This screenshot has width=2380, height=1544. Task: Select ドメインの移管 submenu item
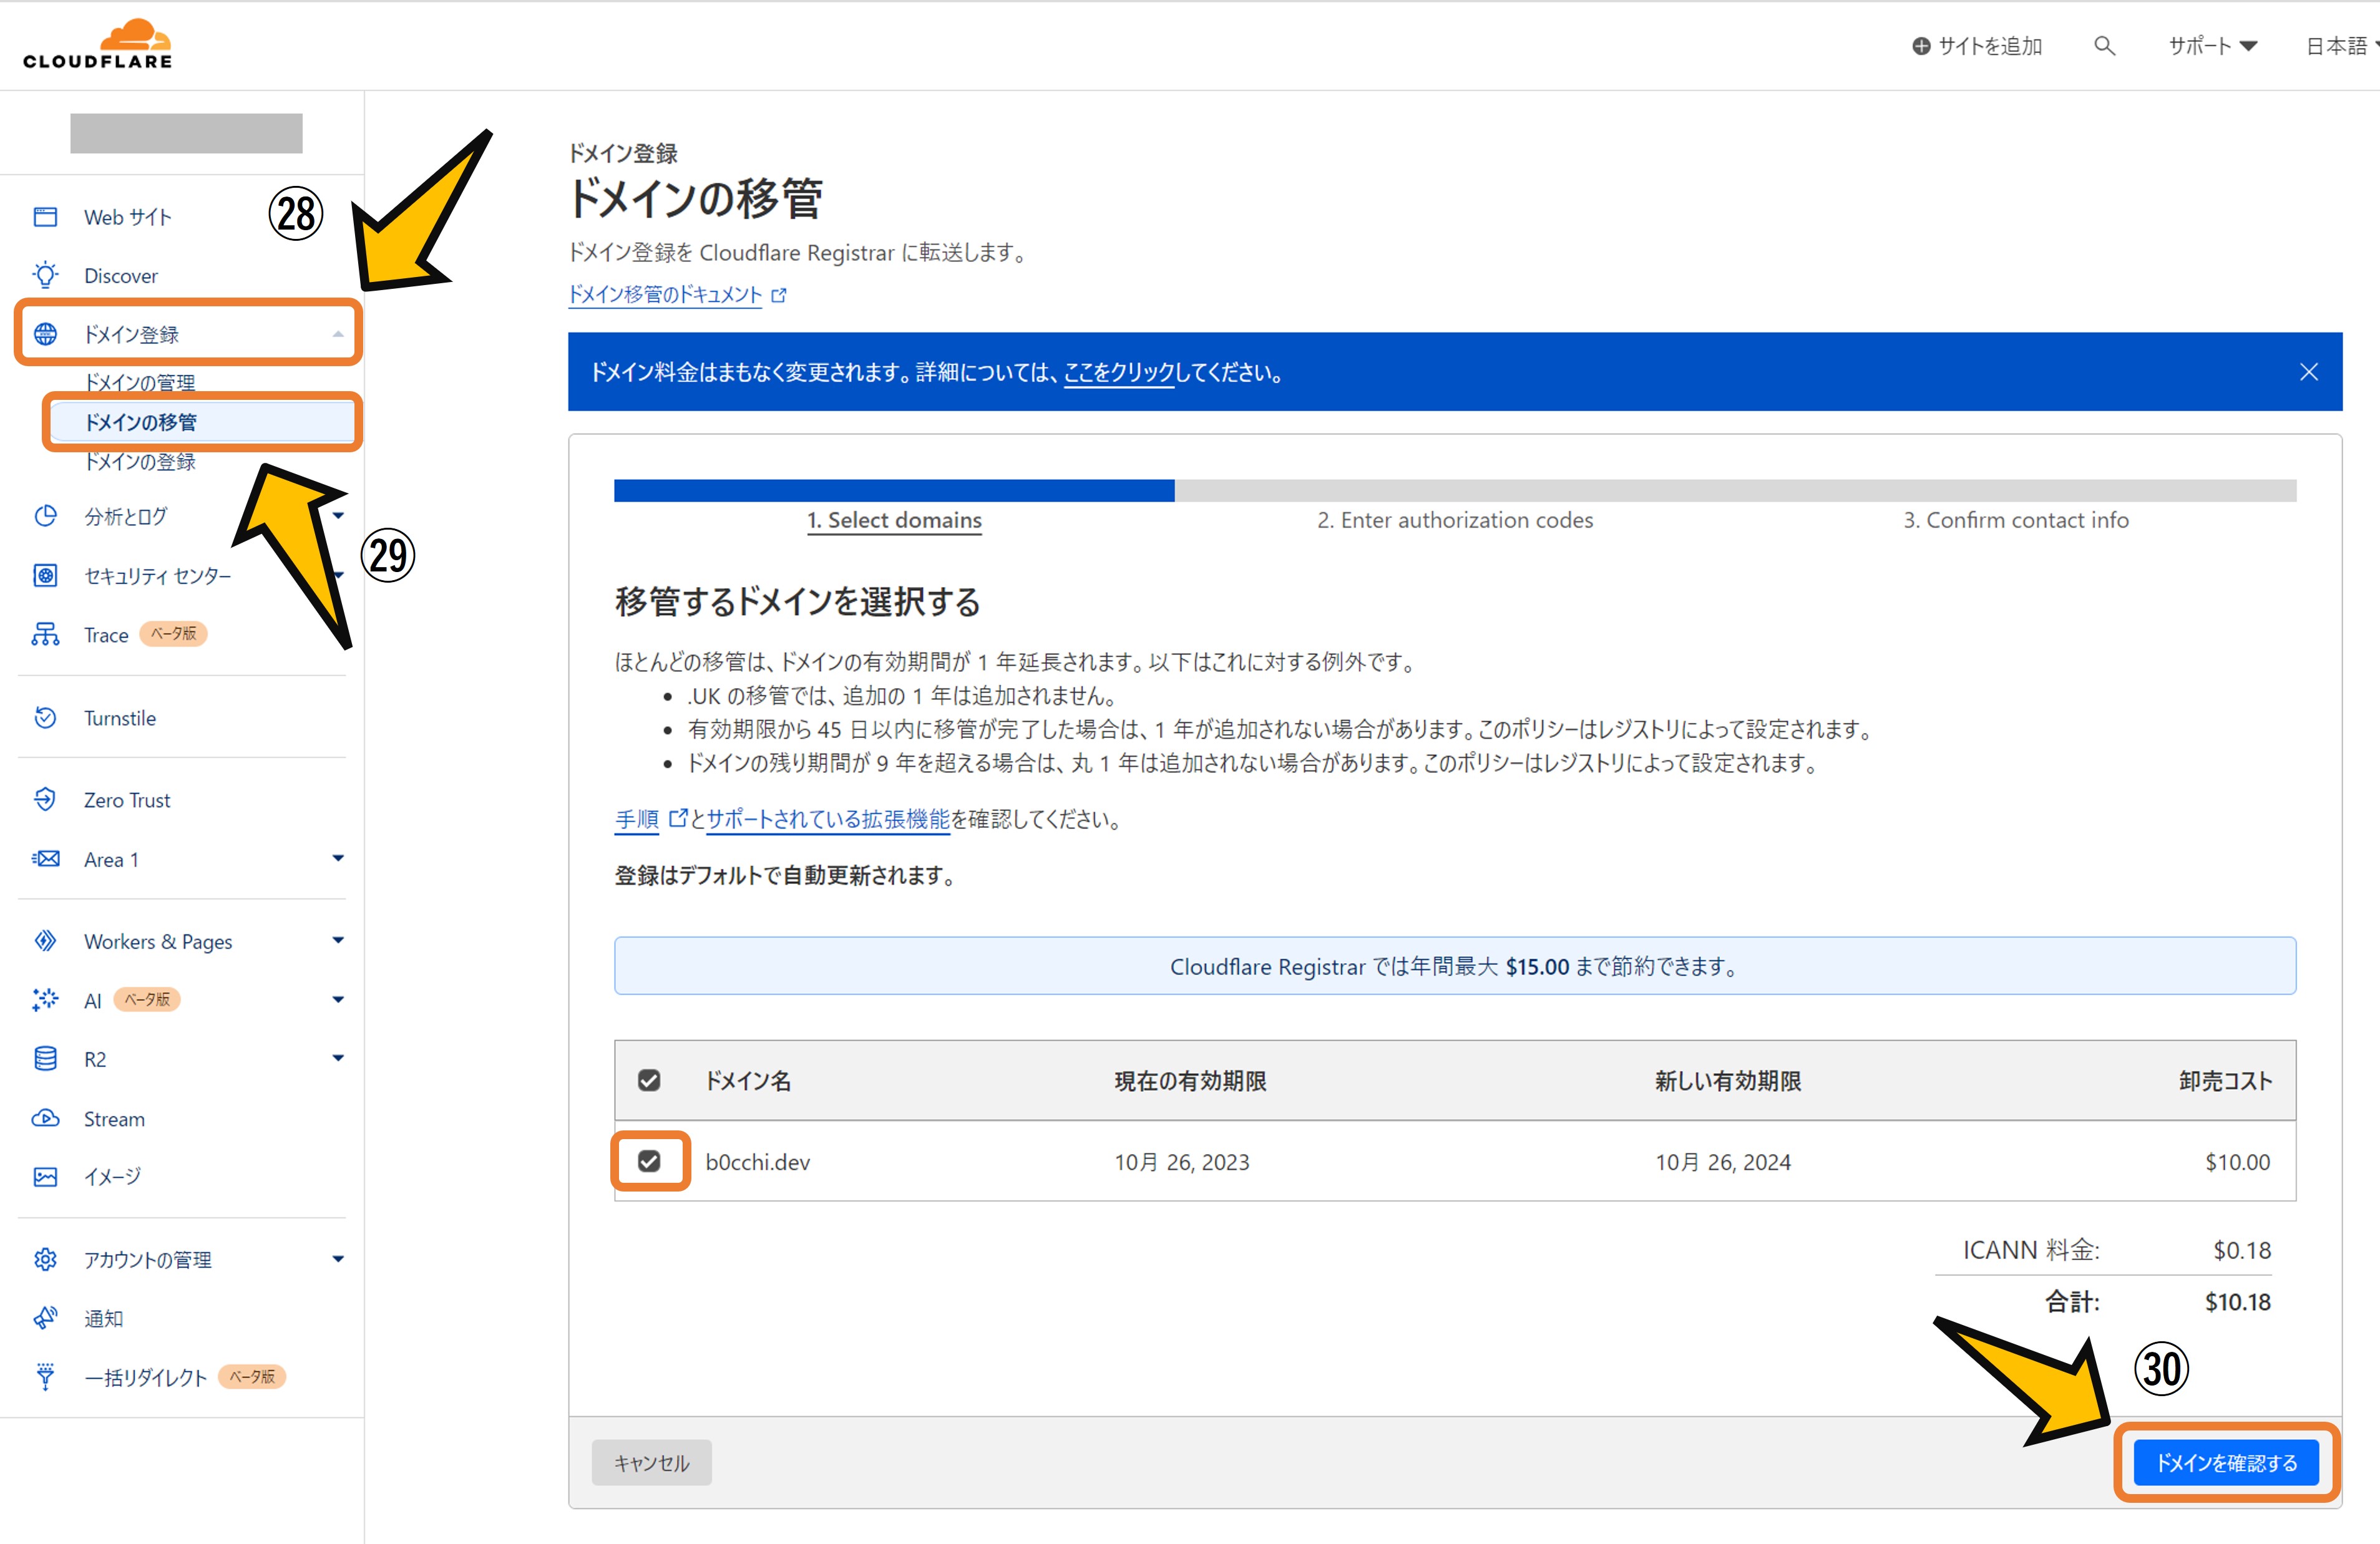pyautogui.click(x=203, y=422)
